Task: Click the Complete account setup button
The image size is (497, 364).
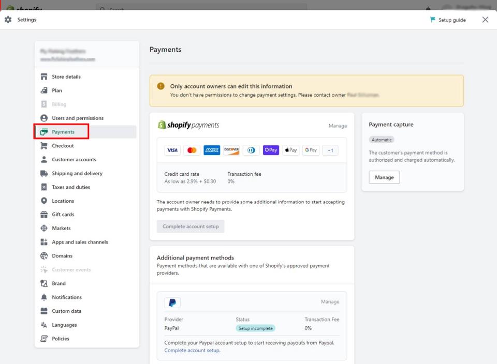Action: tap(191, 226)
